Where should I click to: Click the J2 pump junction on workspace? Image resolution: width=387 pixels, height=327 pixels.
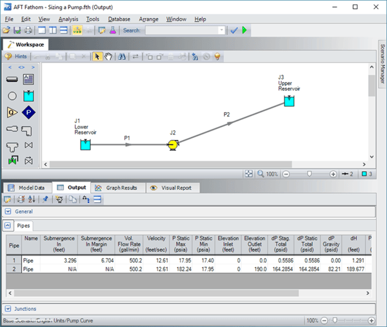[173, 145]
